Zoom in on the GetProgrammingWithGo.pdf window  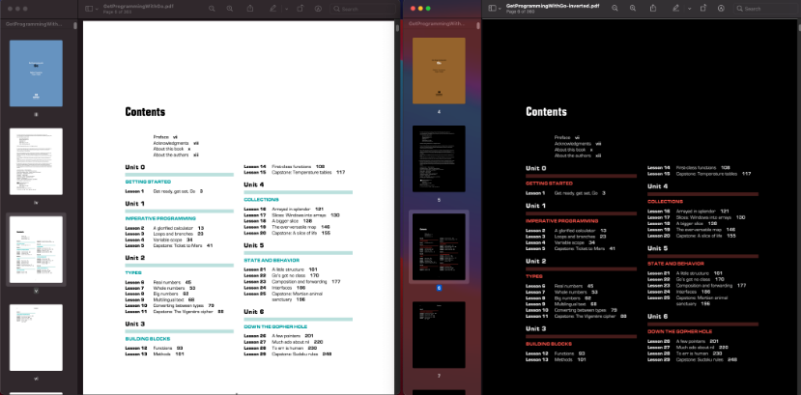(x=230, y=9)
